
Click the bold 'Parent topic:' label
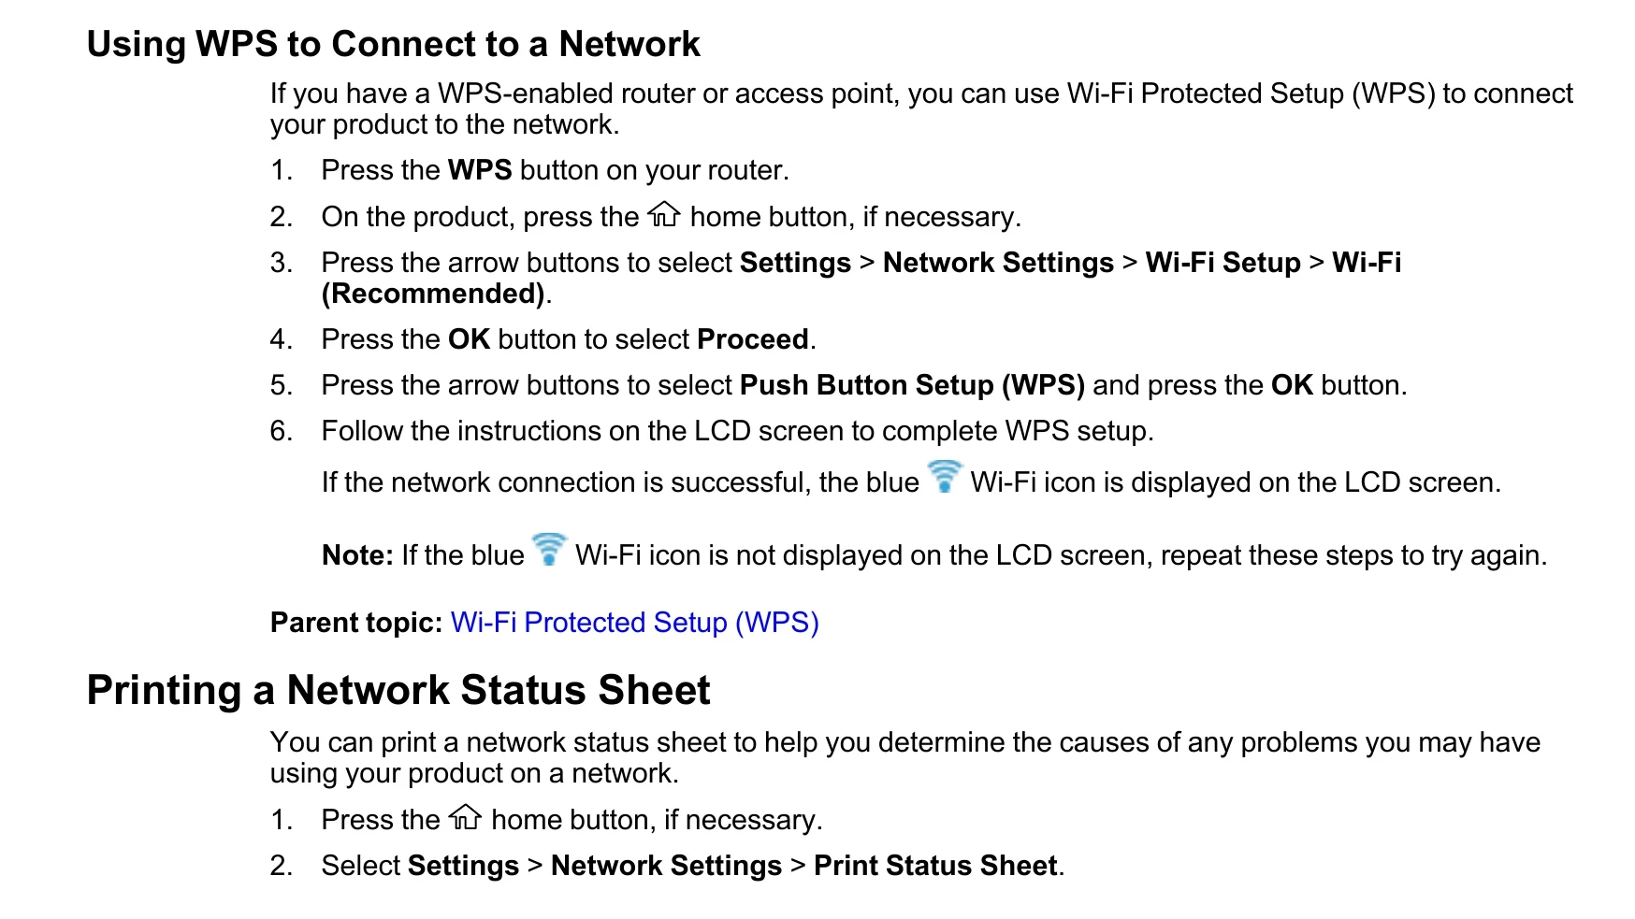point(356,623)
